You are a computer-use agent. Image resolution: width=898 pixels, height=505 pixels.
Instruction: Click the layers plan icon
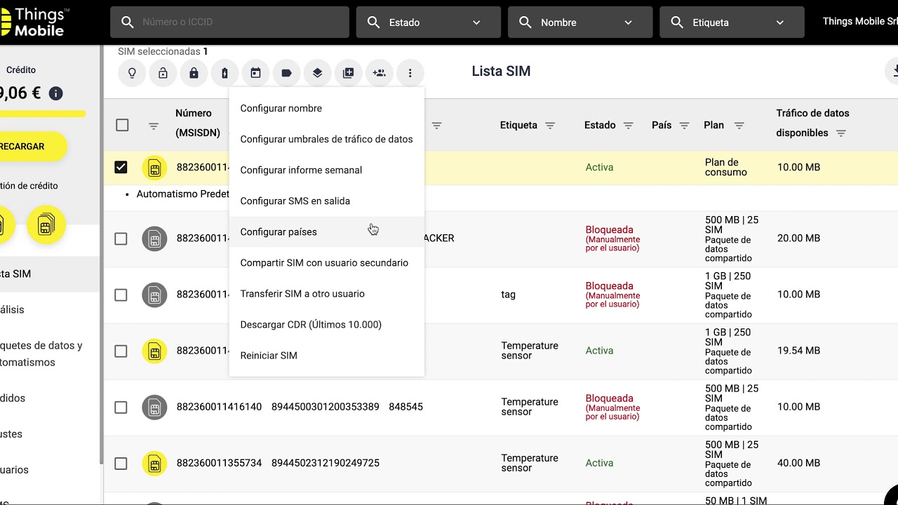click(x=317, y=73)
